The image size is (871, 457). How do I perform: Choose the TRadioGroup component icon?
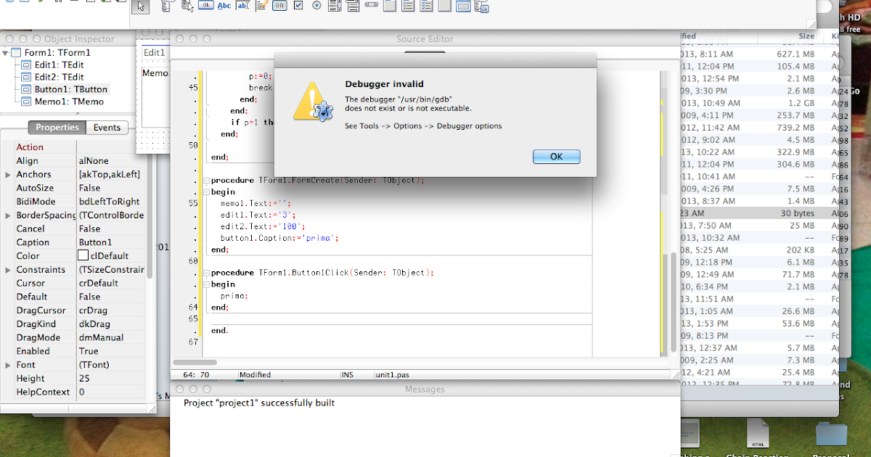pos(408,7)
